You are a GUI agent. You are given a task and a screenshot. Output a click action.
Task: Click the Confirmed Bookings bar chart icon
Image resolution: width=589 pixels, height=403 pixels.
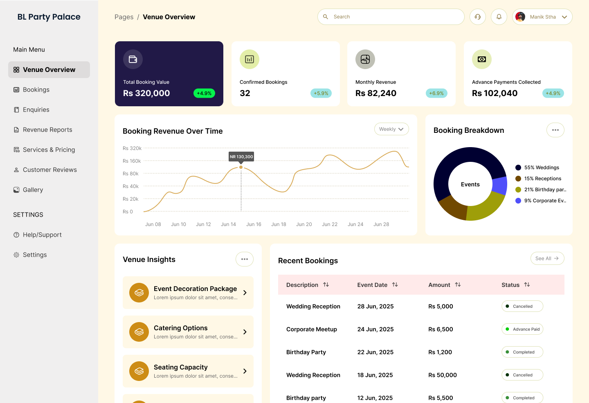pyautogui.click(x=249, y=59)
